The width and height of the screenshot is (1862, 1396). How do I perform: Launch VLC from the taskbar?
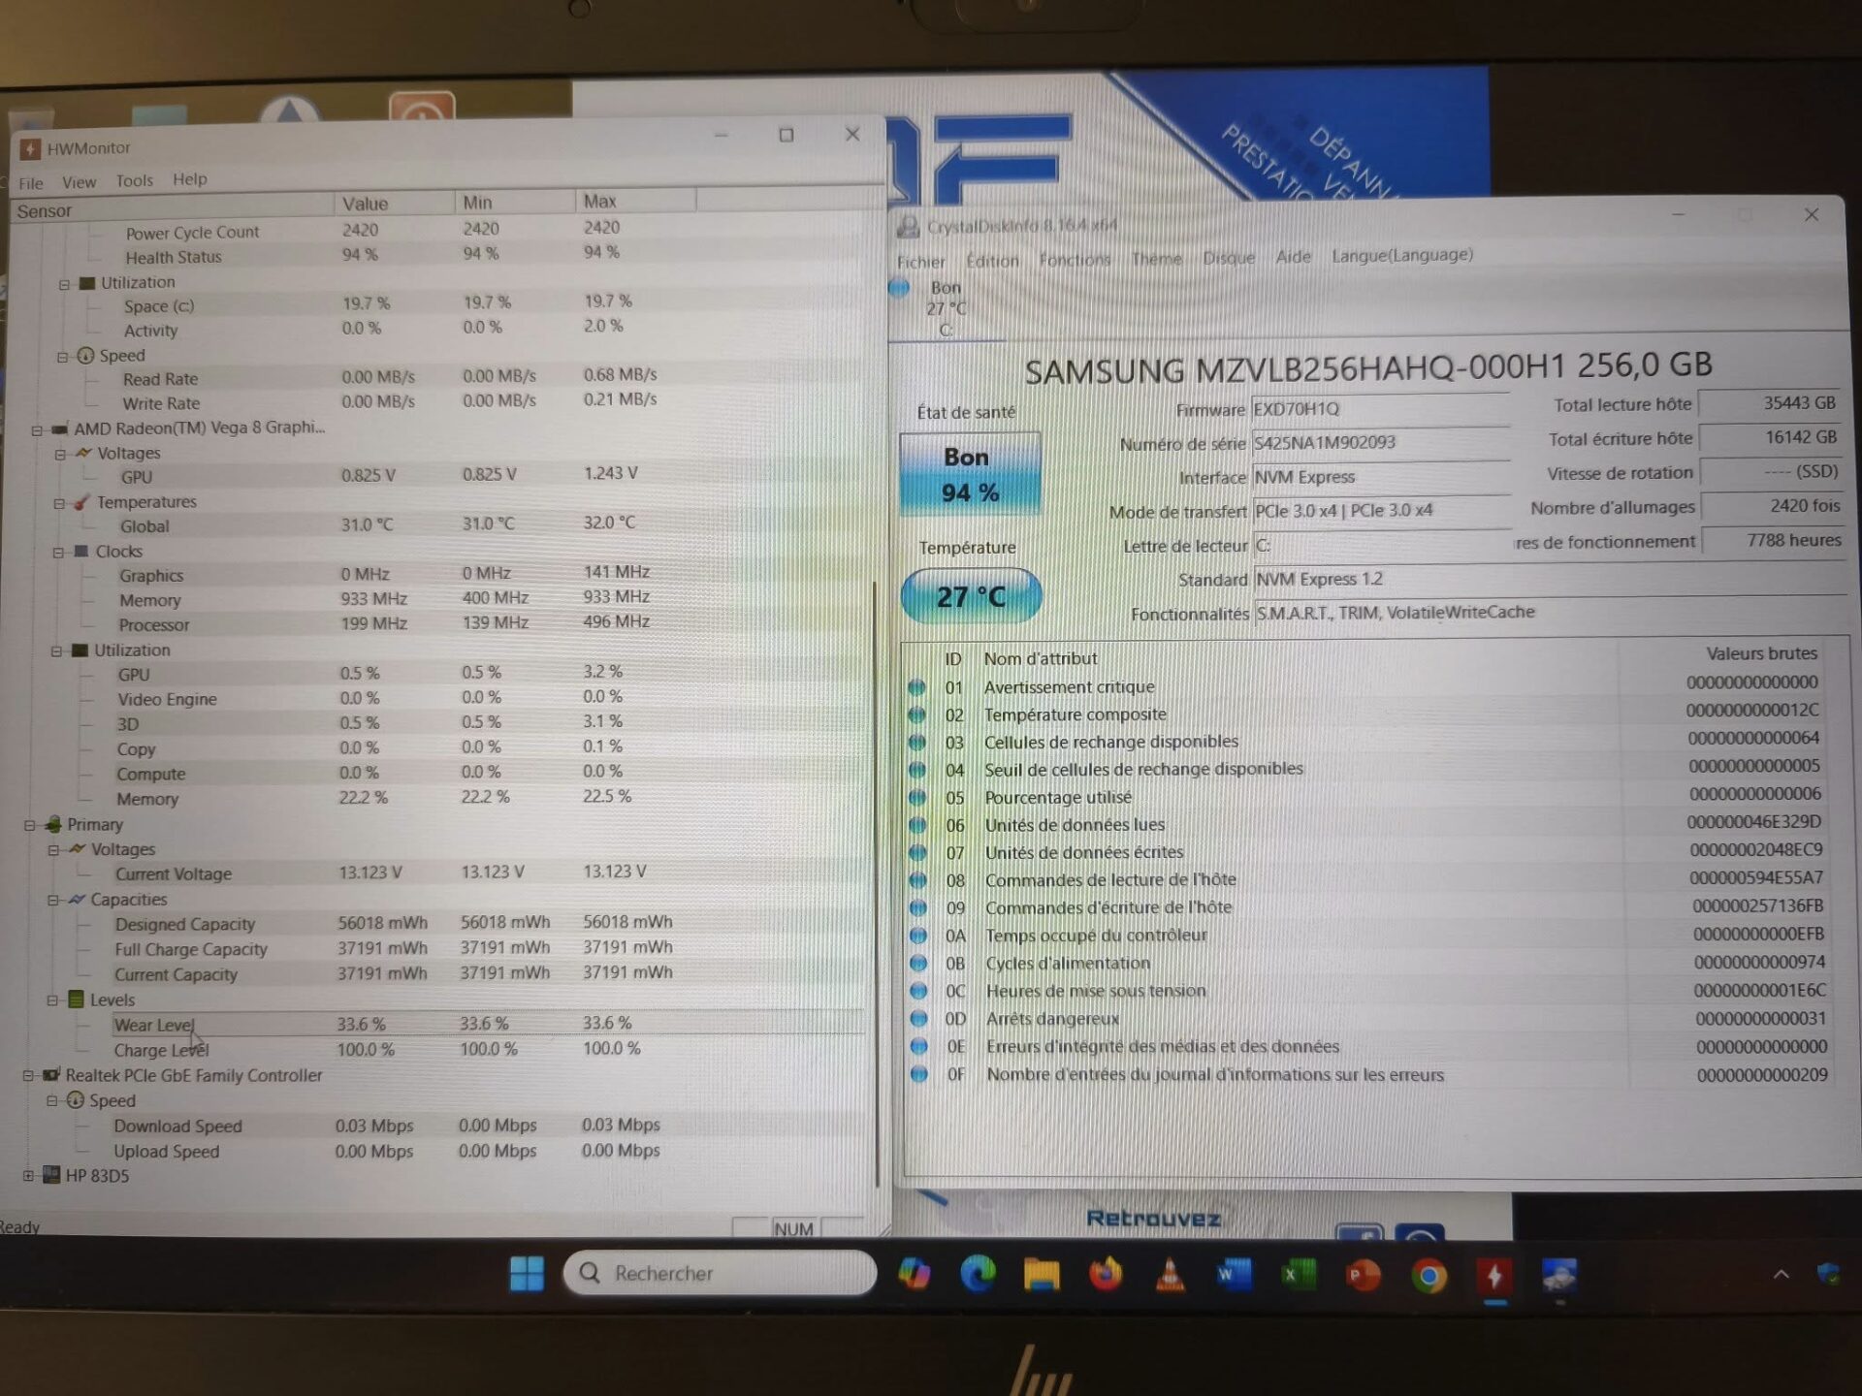point(1171,1275)
